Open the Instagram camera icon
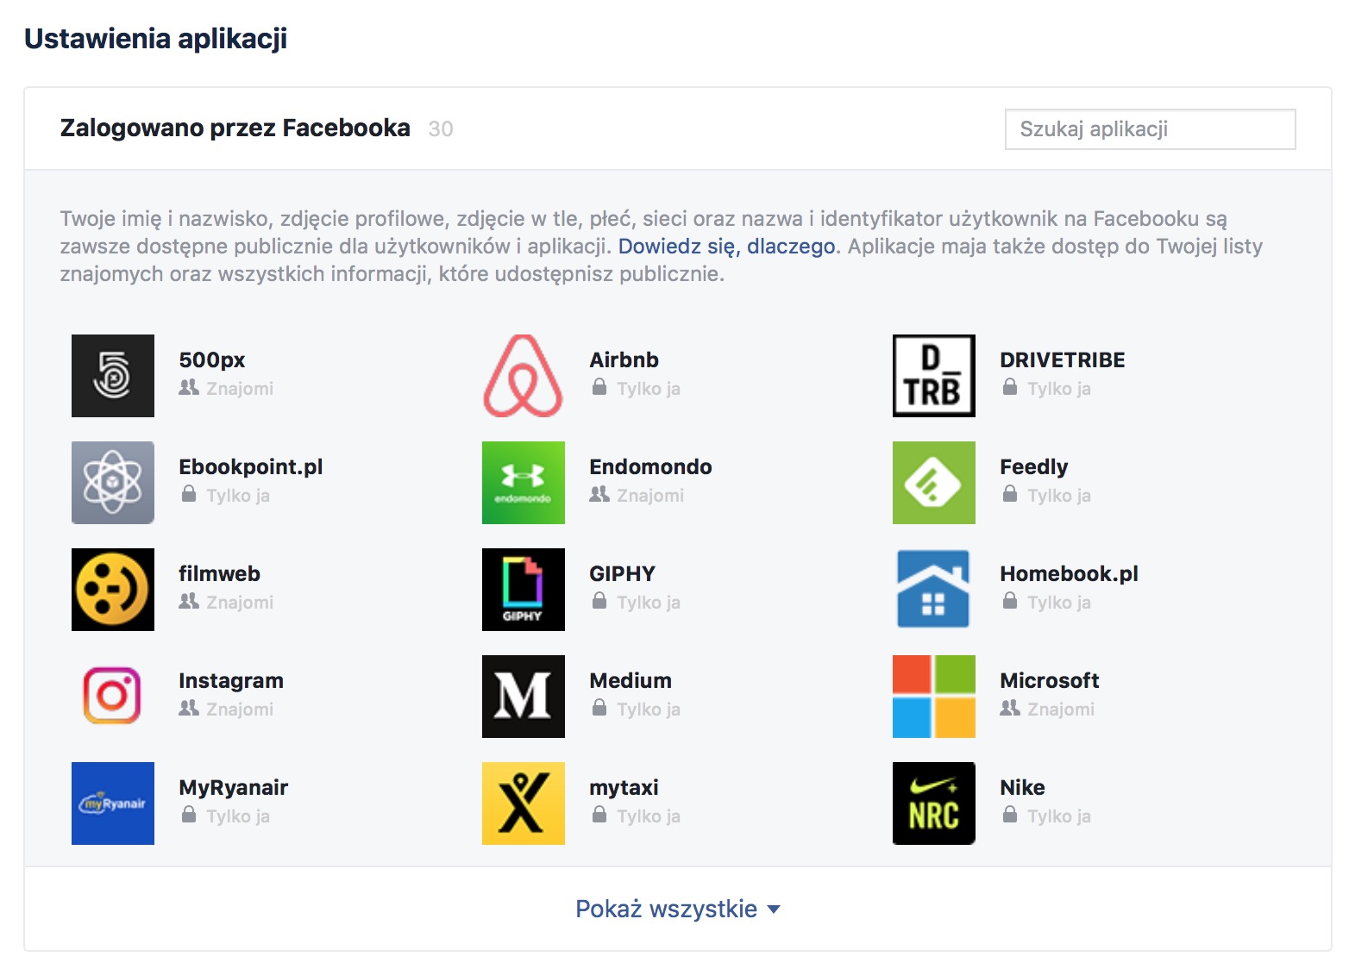The image size is (1349, 969). pyautogui.click(x=112, y=697)
